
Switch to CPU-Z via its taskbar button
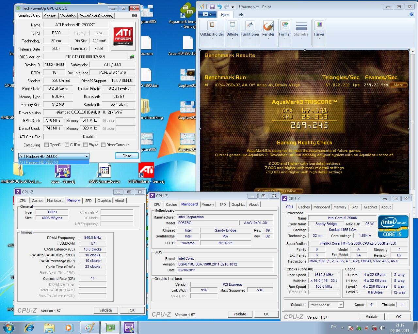pyautogui.click(x=129, y=327)
